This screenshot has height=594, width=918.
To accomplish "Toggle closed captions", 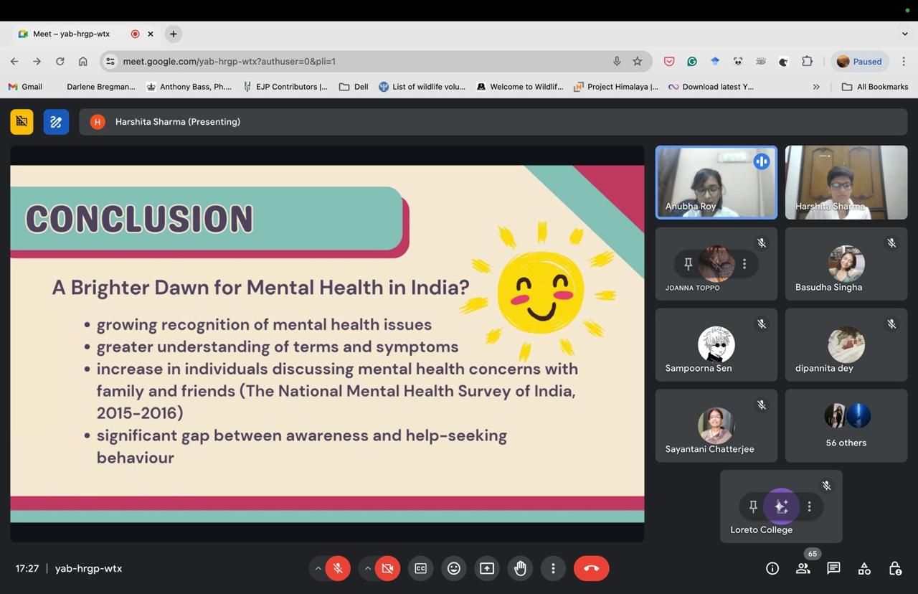I will pyautogui.click(x=420, y=568).
